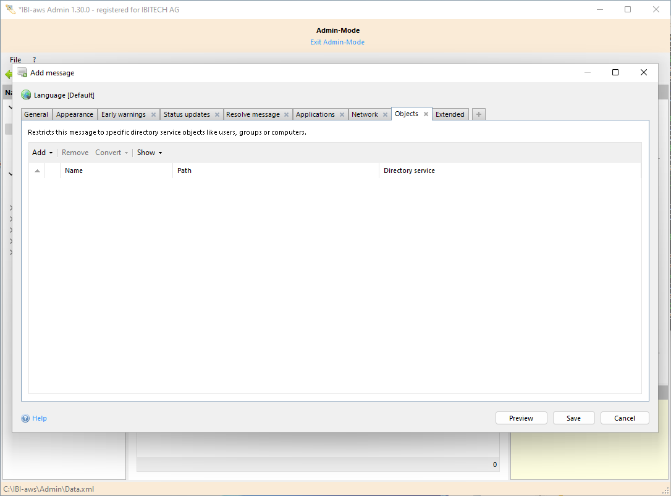Open the Add dropdown menu

tap(42, 153)
